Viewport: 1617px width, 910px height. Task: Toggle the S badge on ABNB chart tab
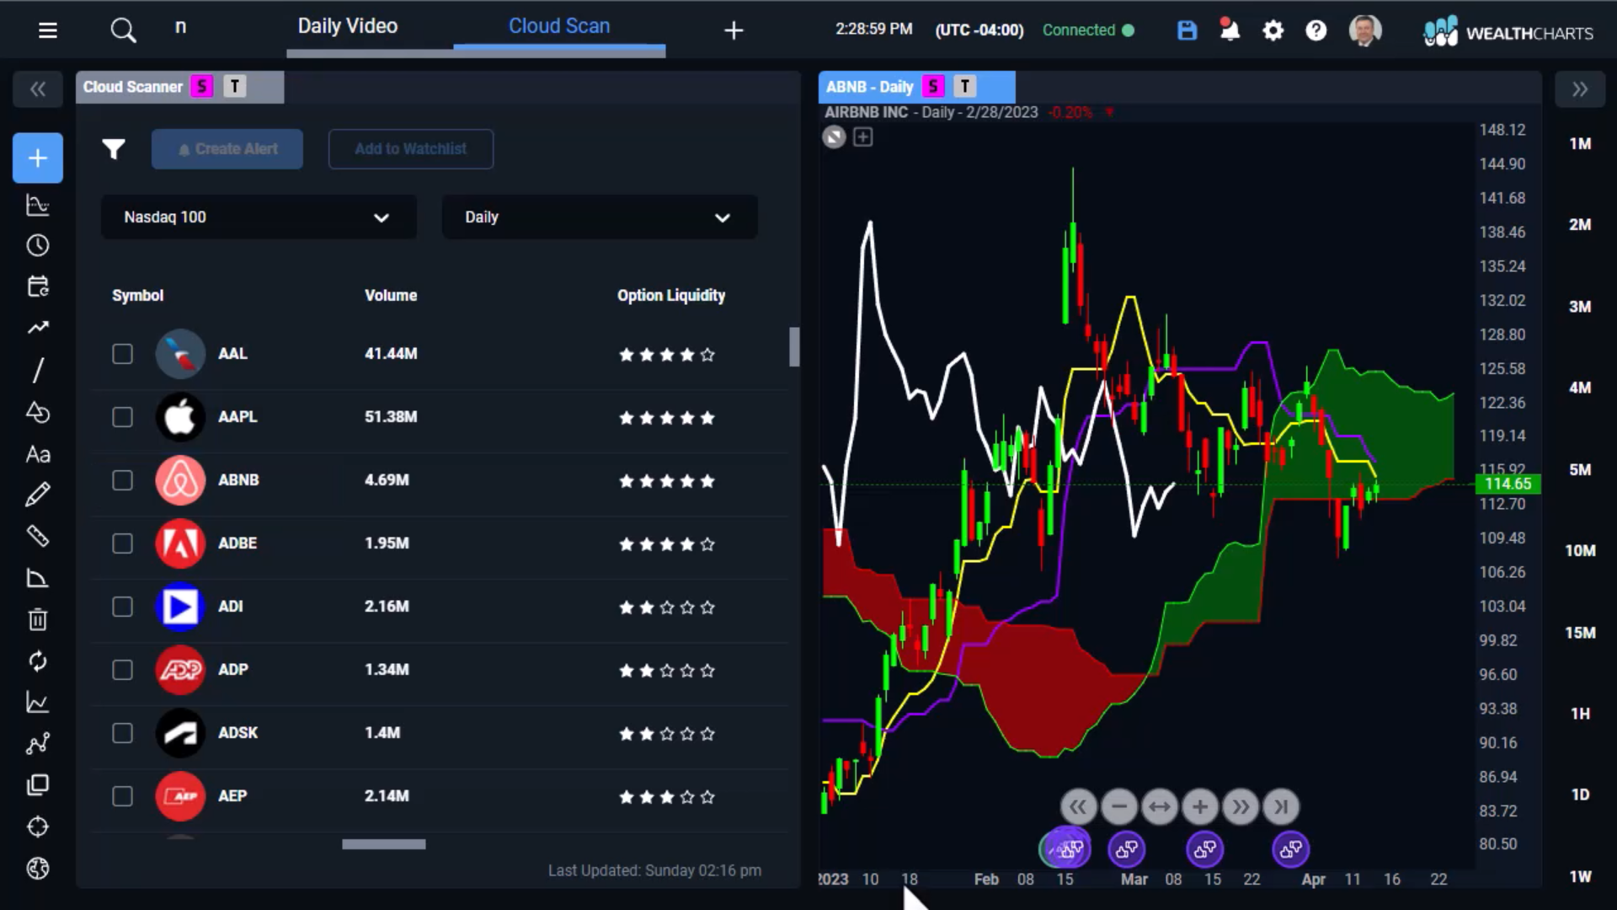point(933,87)
